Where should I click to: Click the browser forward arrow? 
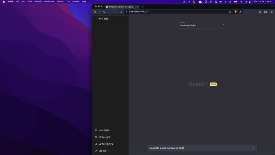pyautogui.click(x=100, y=11)
